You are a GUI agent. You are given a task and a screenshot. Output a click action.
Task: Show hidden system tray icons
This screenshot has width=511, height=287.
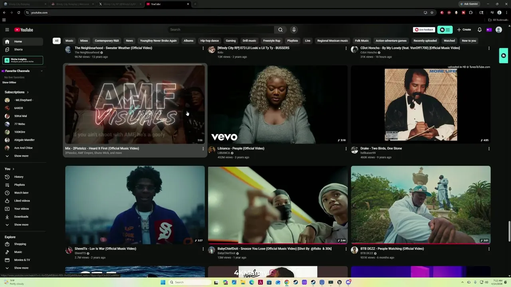coord(462,282)
